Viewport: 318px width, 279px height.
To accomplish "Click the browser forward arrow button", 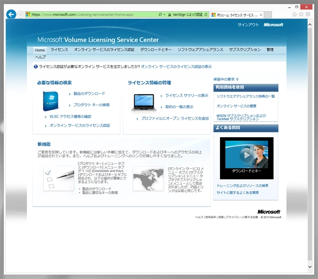I will (x=21, y=14).
